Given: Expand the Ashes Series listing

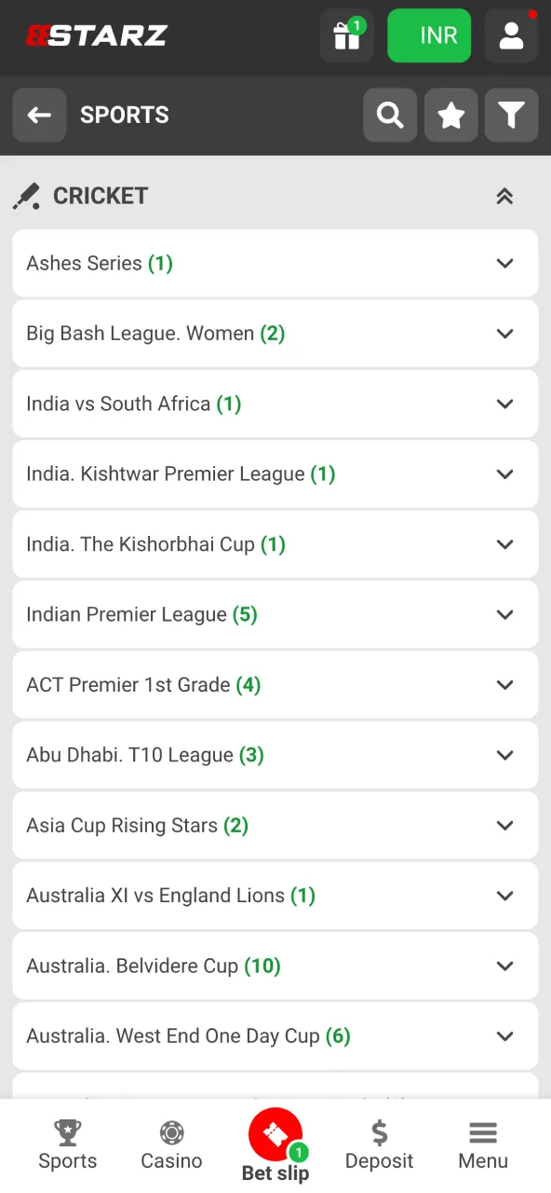Looking at the screenshot, I should [275, 263].
